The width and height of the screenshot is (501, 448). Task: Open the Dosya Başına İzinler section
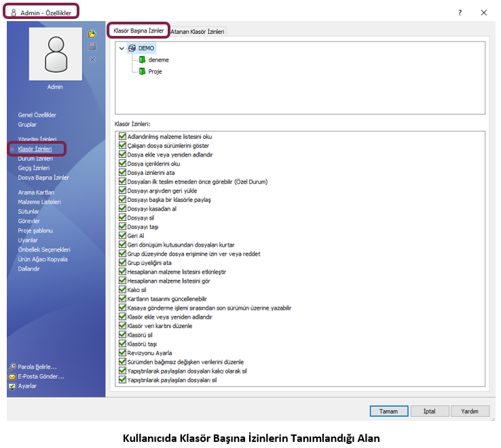coord(43,178)
